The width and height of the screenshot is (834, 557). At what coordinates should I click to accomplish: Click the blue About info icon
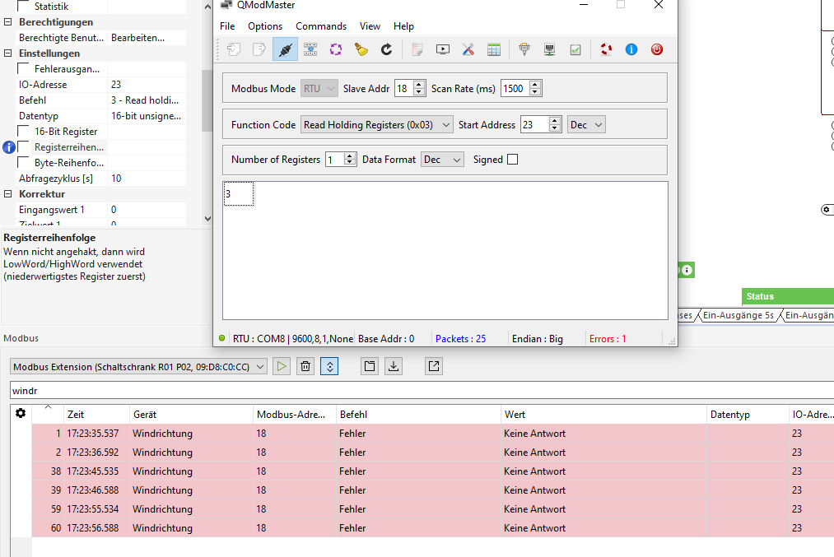pos(631,49)
